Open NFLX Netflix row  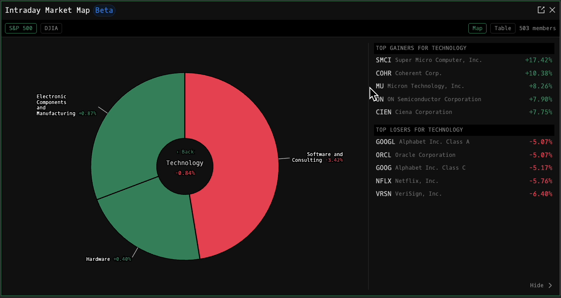[x=464, y=181]
